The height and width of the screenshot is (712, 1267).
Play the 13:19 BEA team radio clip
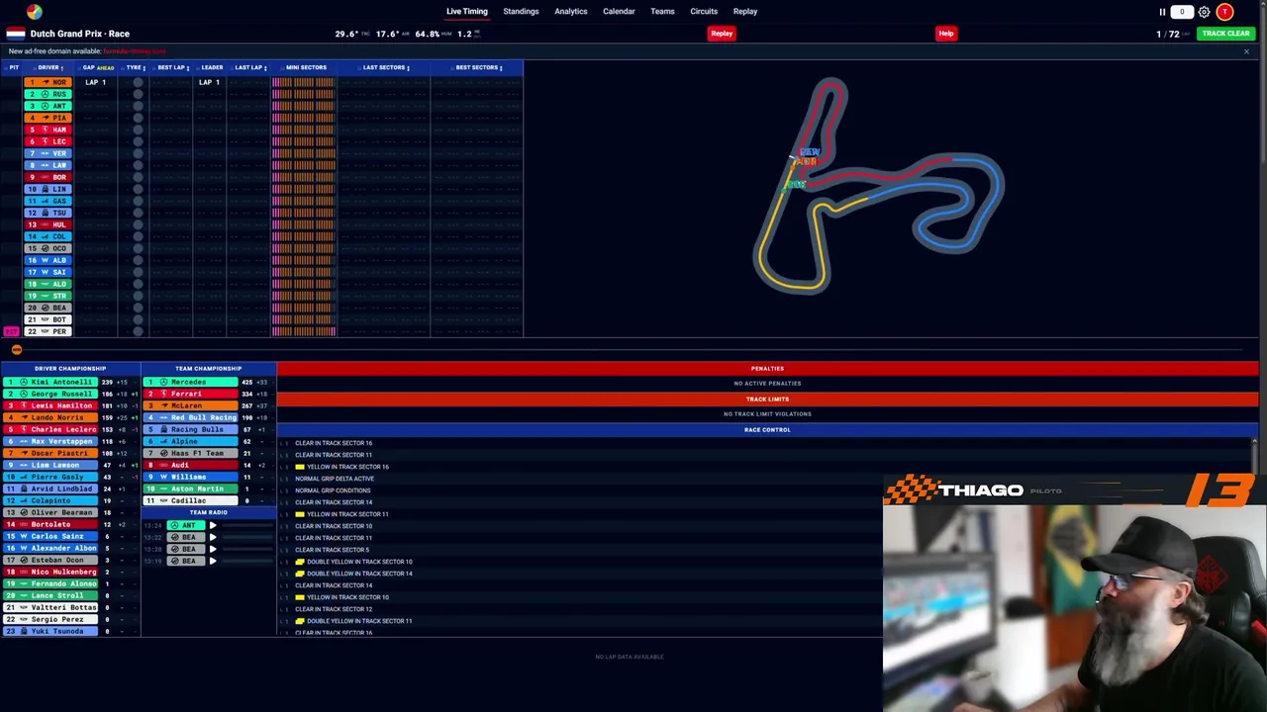click(213, 561)
